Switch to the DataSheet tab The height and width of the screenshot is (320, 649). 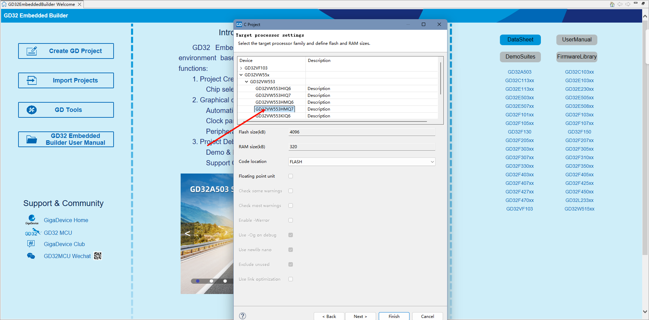click(x=520, y=40)
